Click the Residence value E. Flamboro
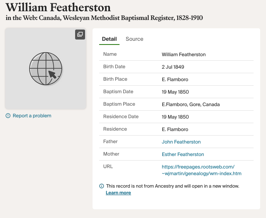This screenshot has height=218, width=266. (175, 129)
